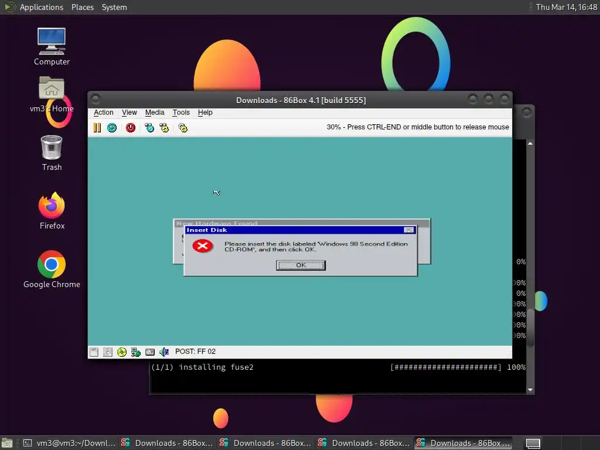Click the teal hard reset icon
Image resolution: width=600 pixels, height=450 pixels.
(x=112, y=128)
